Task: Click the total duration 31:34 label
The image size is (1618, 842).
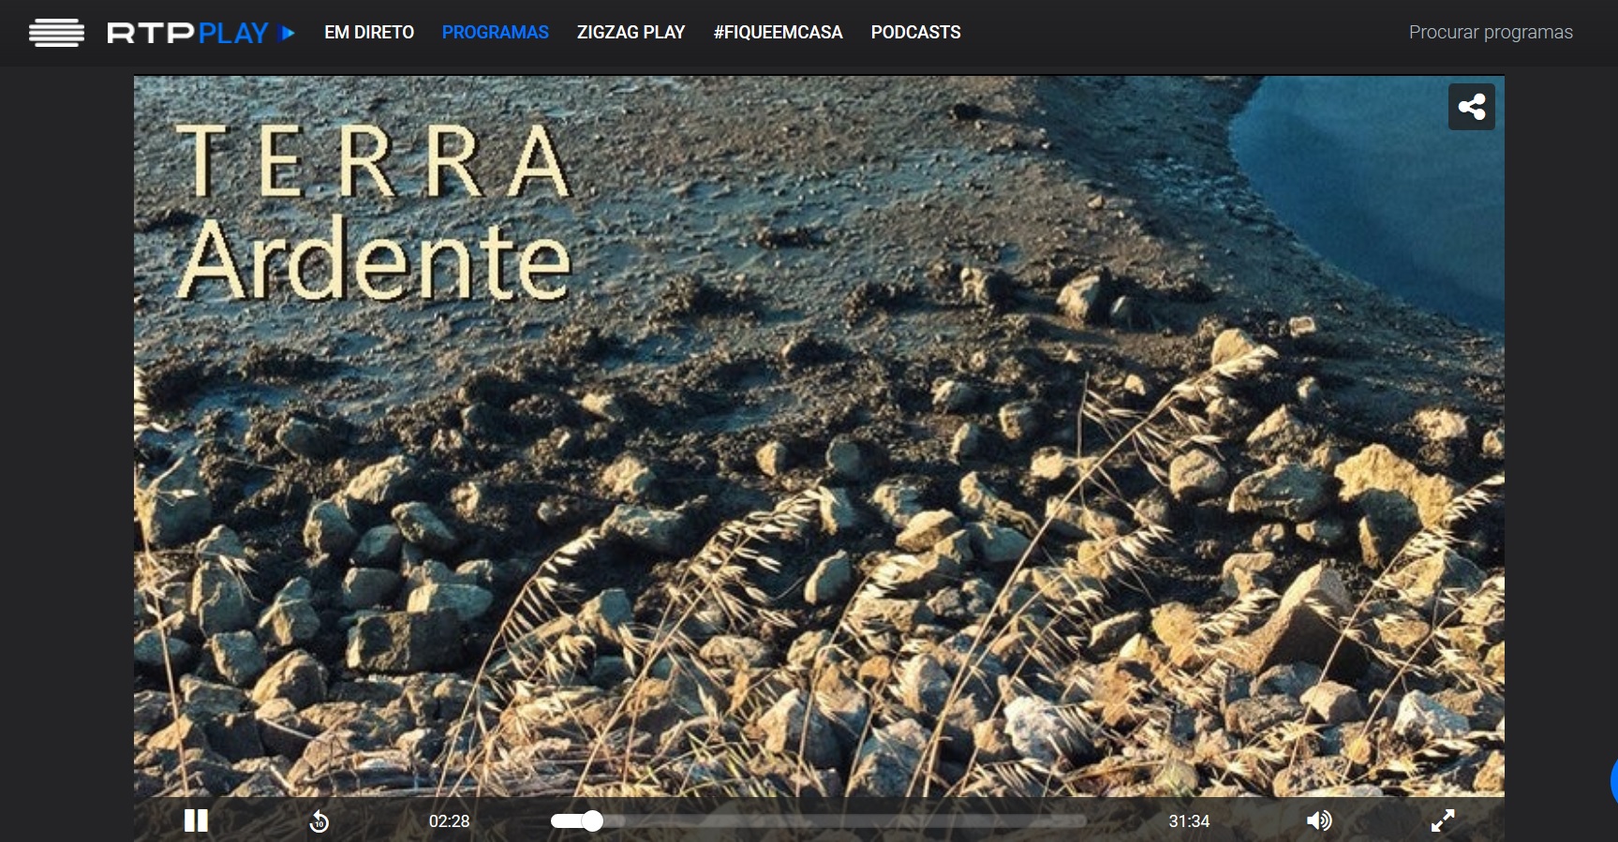Action: 1189,821
